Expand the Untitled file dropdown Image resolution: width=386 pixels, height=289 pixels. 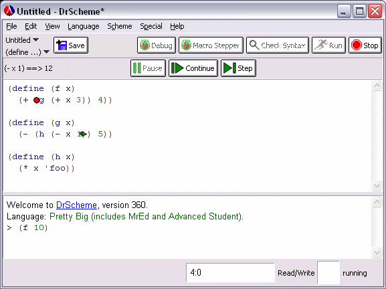[22, 40]
